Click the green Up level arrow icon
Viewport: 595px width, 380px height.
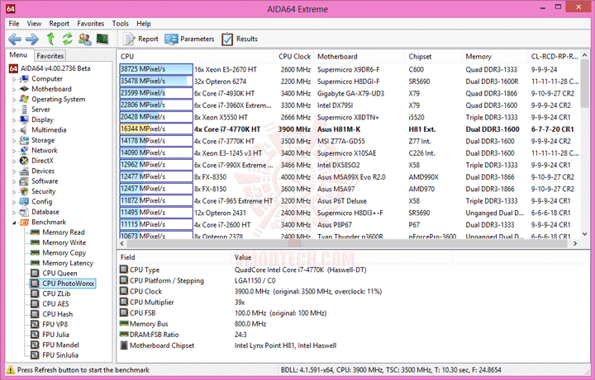50,39
